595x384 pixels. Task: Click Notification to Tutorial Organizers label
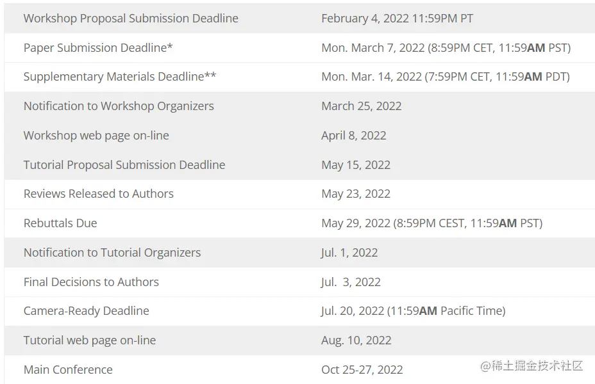[112, 253]
